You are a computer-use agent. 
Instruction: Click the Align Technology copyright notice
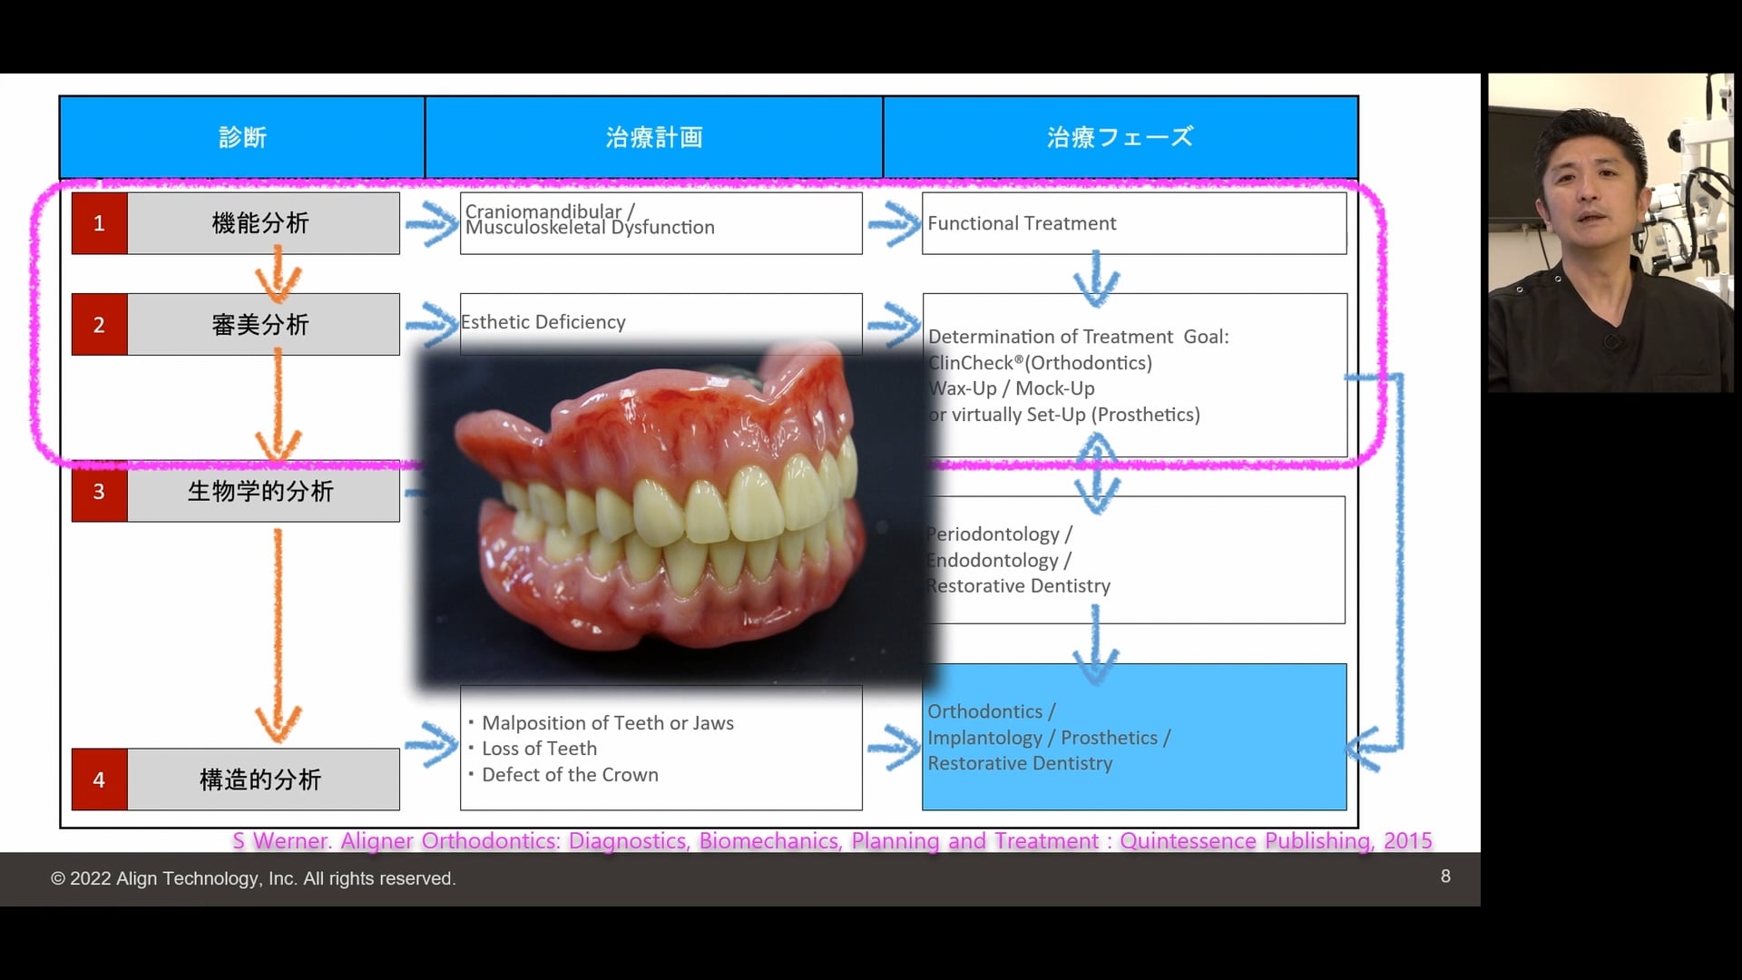[252, 877]
